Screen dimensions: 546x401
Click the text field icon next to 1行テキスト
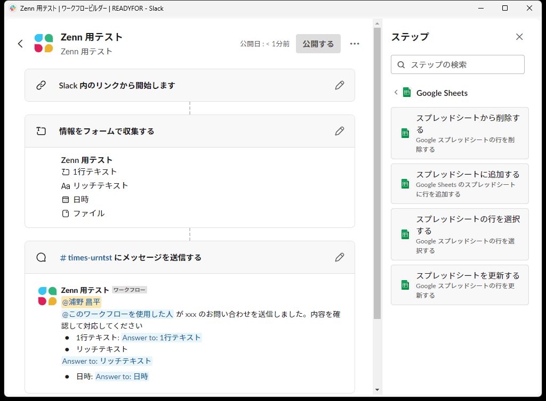point(66,172)
